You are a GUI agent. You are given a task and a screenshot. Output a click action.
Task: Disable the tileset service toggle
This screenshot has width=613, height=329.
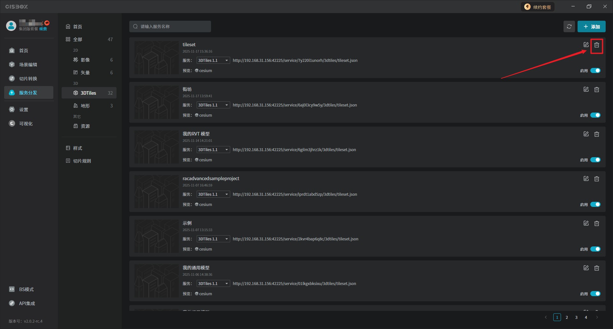595,70
